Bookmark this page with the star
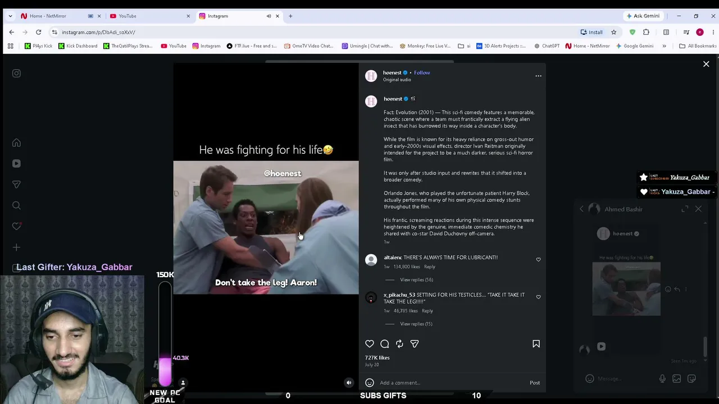The height and width of the screenshot is (404, 719). 613,32
